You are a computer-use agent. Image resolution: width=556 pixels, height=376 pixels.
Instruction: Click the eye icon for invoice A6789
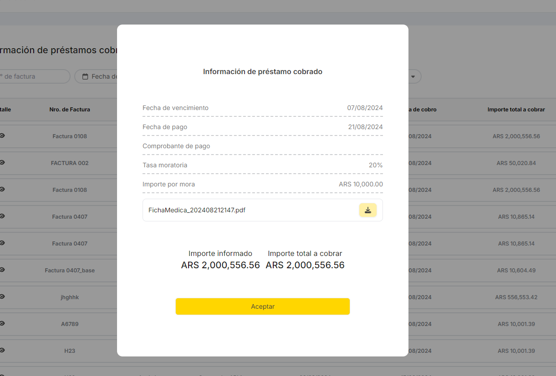point(2,323)
